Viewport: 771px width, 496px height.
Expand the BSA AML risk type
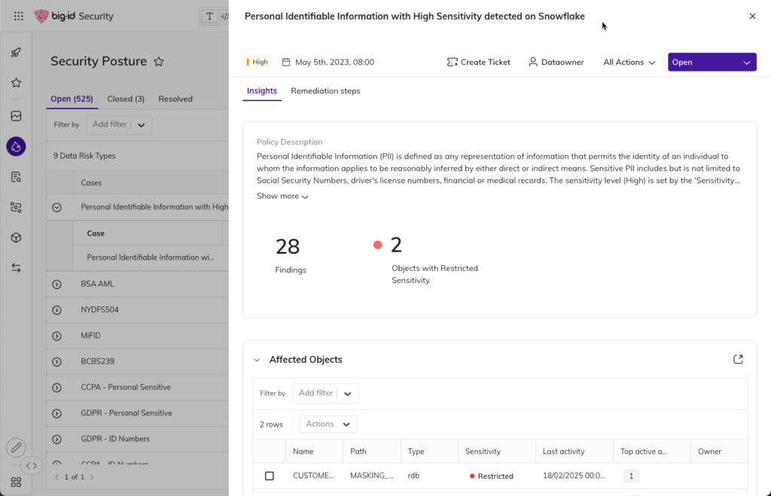click(57, 285)
